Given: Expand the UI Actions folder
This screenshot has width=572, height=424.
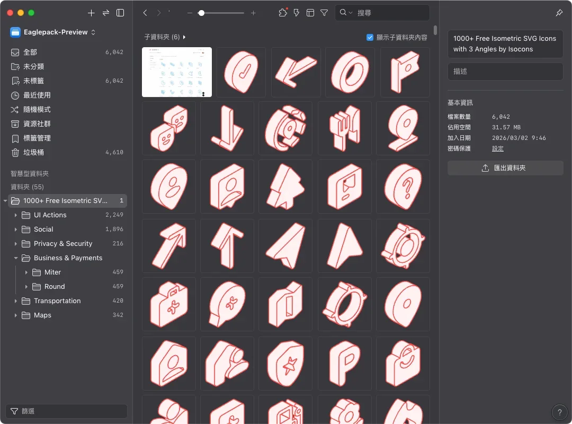Looking at the screenshot, I should pyautogui.click(x=15, y=215).
